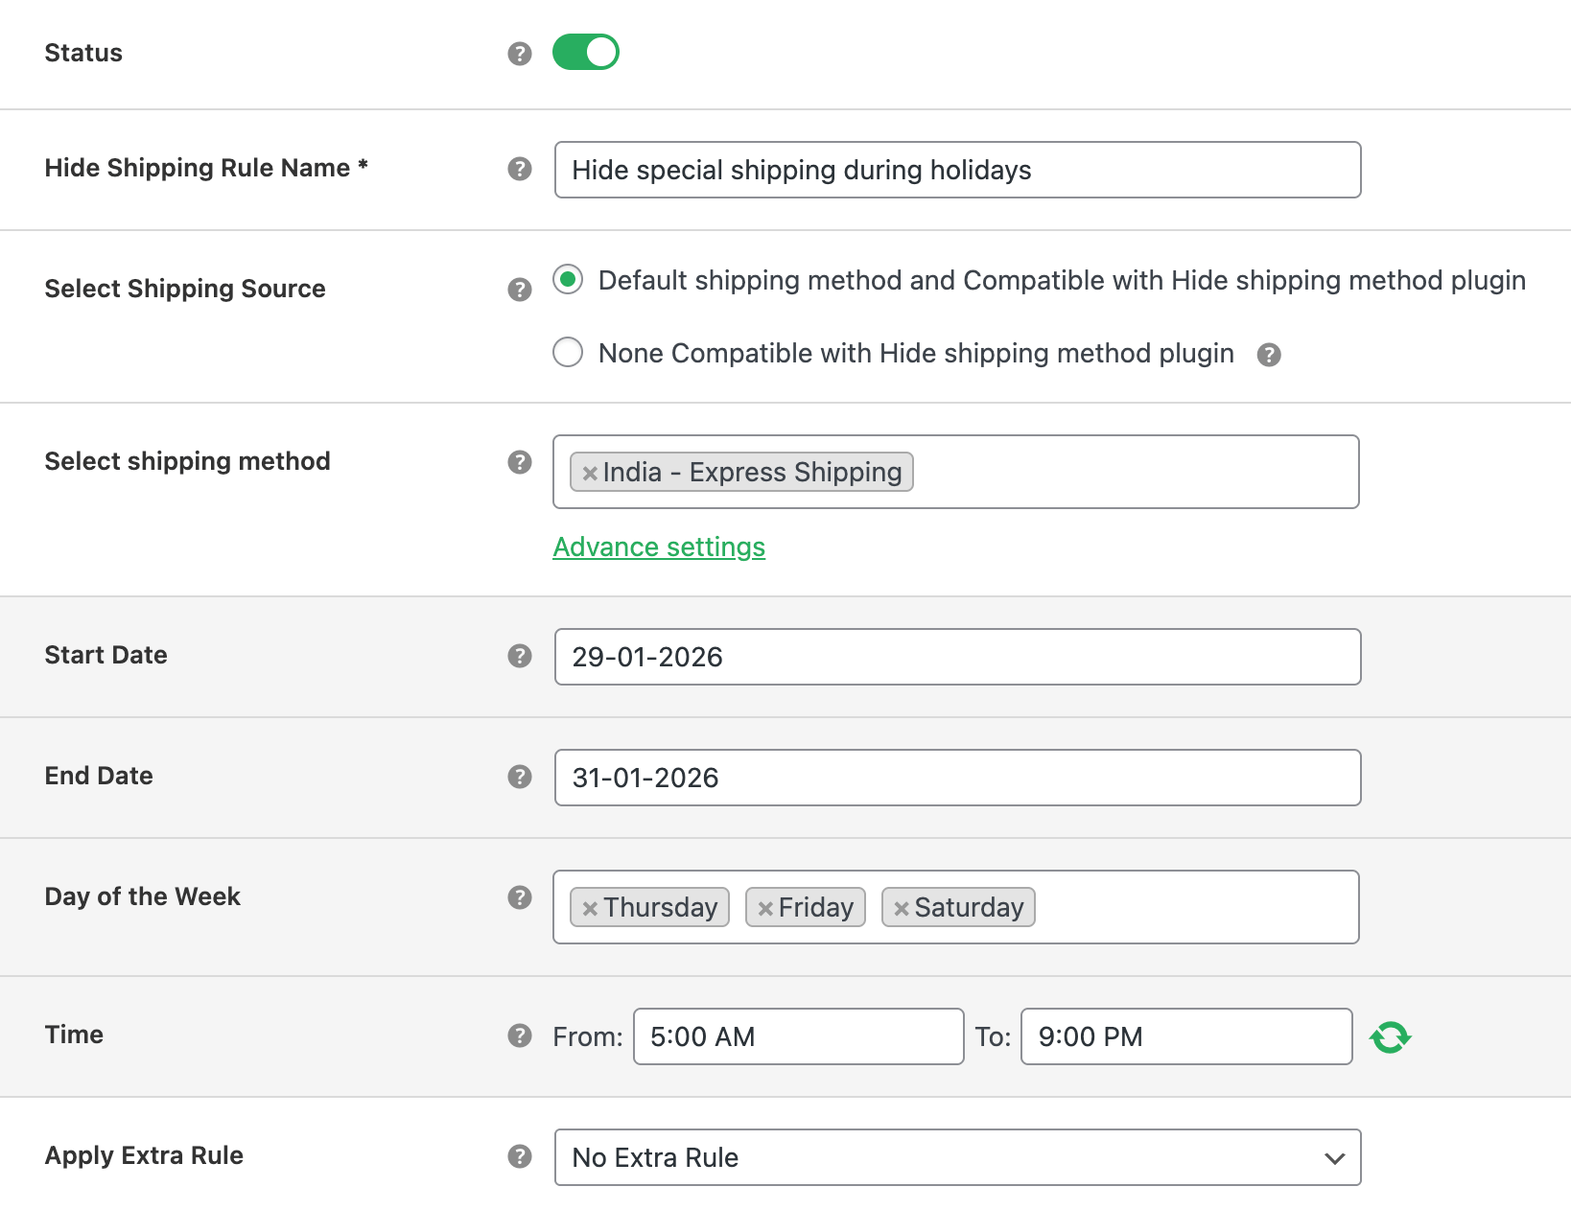The image size is (1571, 1210).
Task: Select None Compatible with Hide shipping method plugin
Action: point(567,353)
